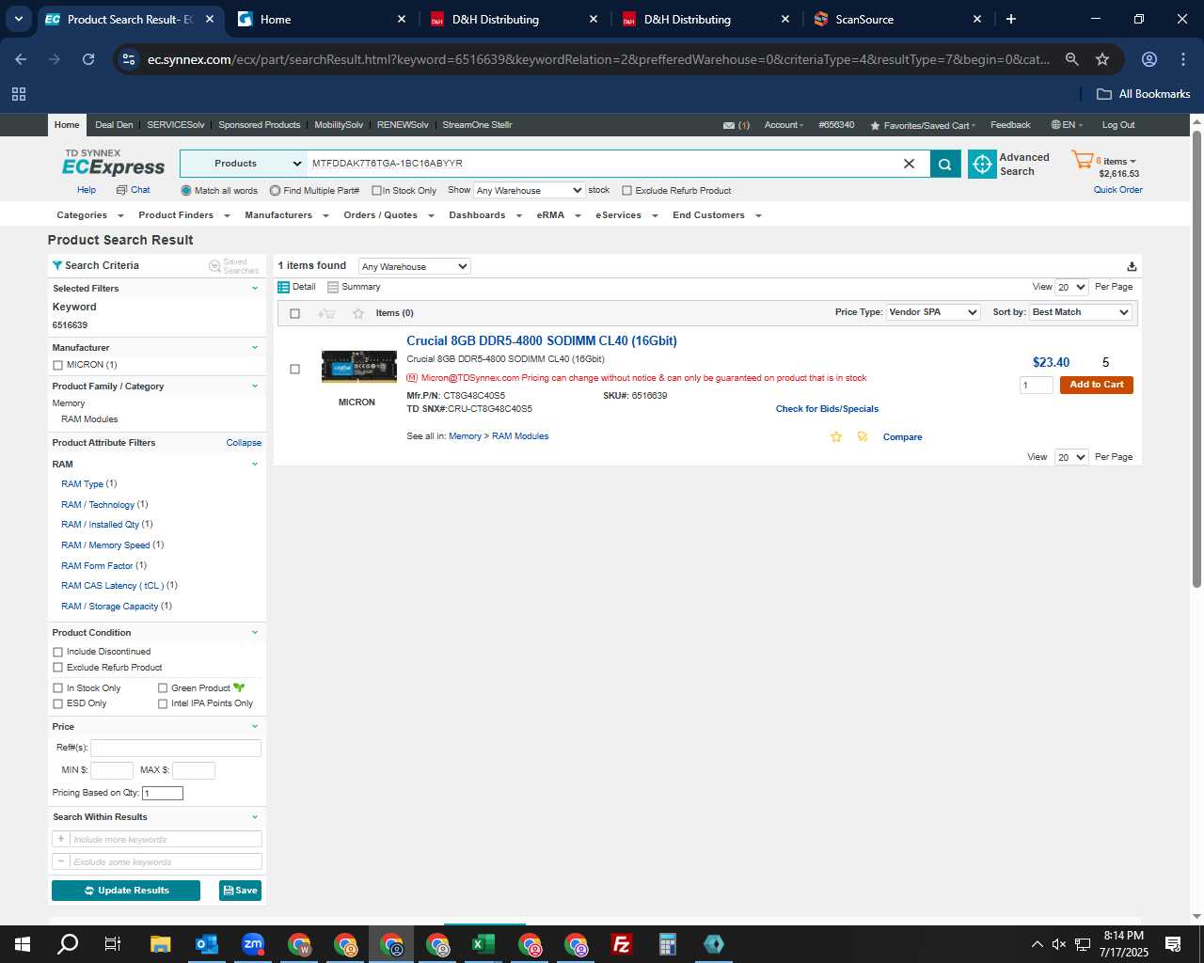The width and height of the screenshot is (1204, 963).
Task: Click the quantity field beside Add to Cart
Action: 1037,385
